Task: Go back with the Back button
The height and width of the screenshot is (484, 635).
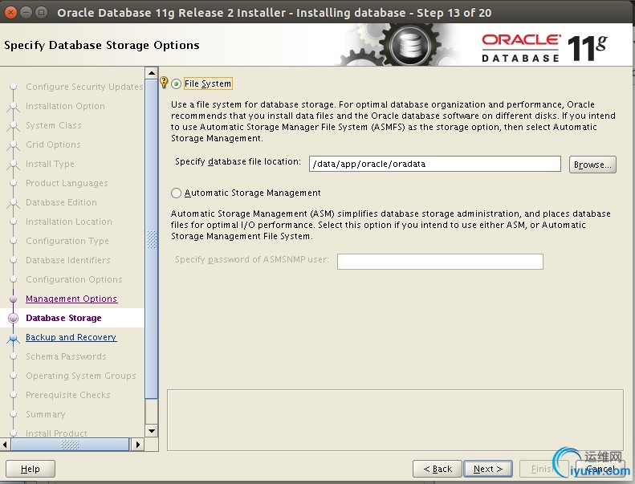Action: click(x=438, y=469)
